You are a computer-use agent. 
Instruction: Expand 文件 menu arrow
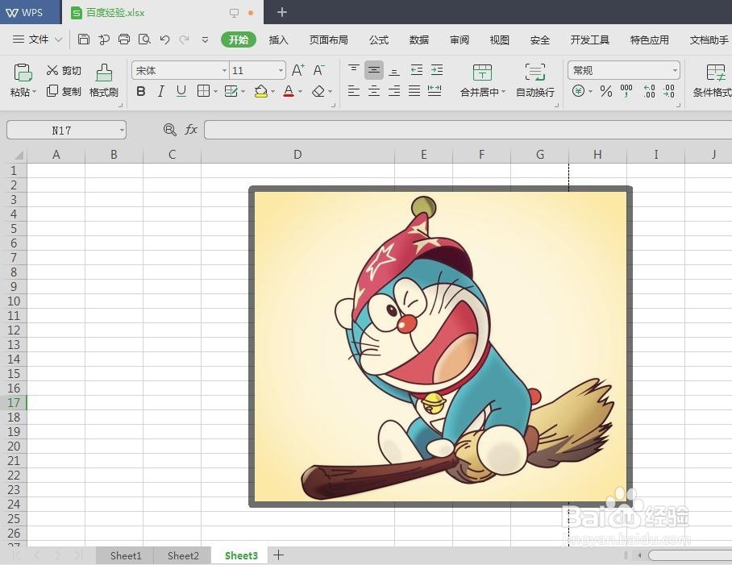tap(58, 39)
